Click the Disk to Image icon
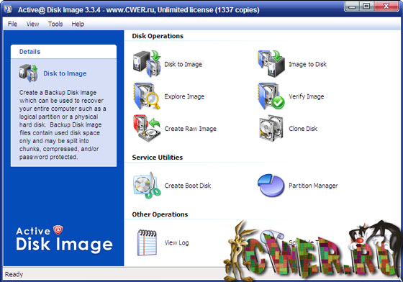This screenshot has width=403, height=282. coord(147,64)
